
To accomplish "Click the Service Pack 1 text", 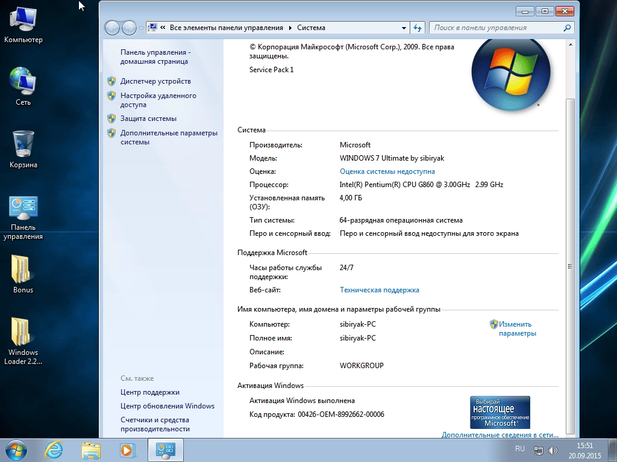I will pyautogui.click(x=272, y=70).
